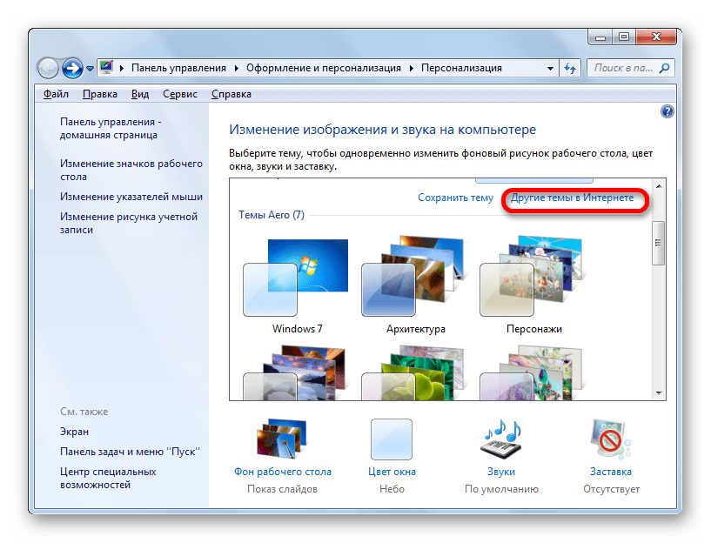Open the Справка menu
The image size is (711, 543).
pyautogui.click(x=231, y=94)
